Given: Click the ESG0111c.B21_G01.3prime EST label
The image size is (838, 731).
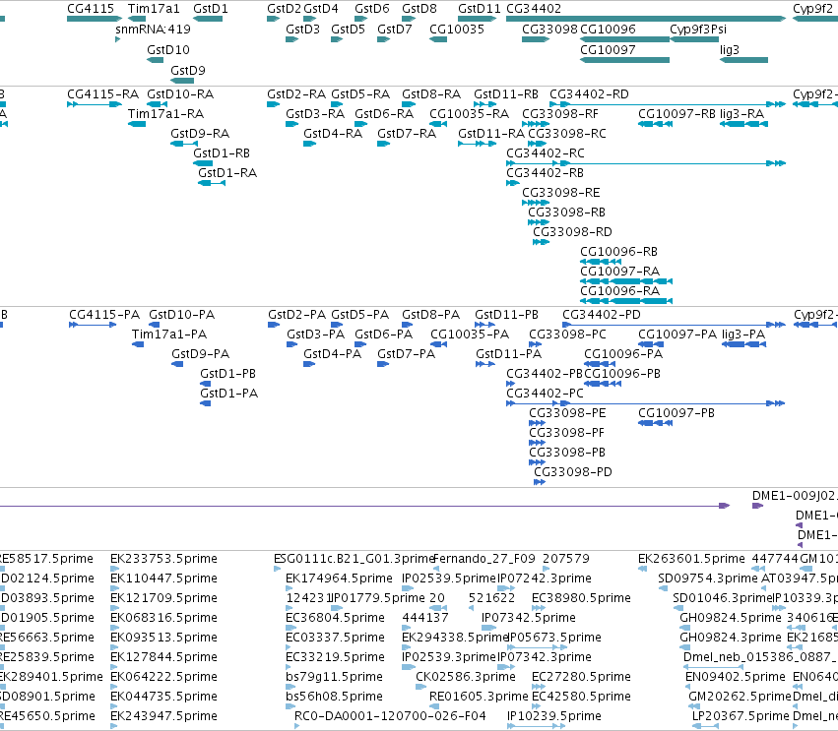Looking at the screenshot, I should pos(354,559).
